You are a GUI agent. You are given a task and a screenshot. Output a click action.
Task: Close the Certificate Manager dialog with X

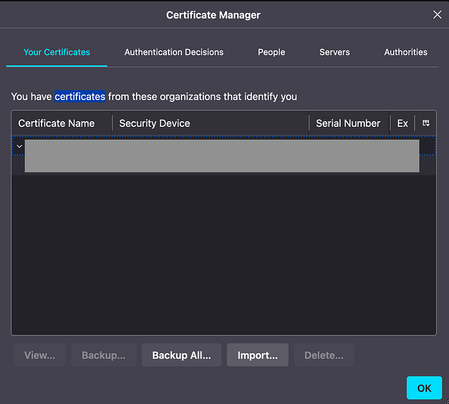tap(437, 15)
